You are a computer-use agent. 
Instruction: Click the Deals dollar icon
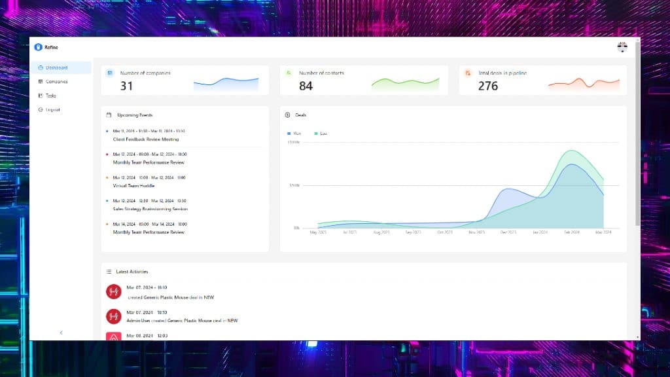[x=288, y=115]
